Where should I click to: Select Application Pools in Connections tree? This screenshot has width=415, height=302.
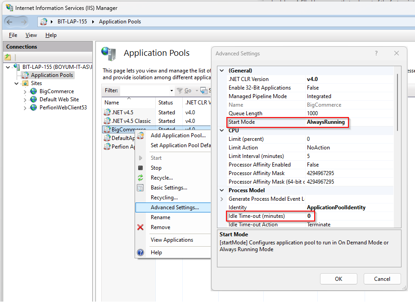(x=52, y=75)
